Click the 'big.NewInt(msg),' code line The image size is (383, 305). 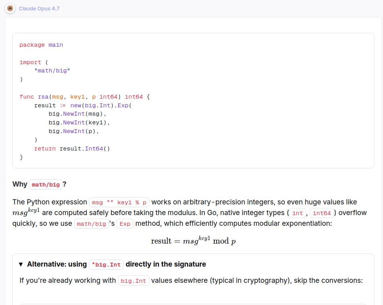[x=77, y=114]
